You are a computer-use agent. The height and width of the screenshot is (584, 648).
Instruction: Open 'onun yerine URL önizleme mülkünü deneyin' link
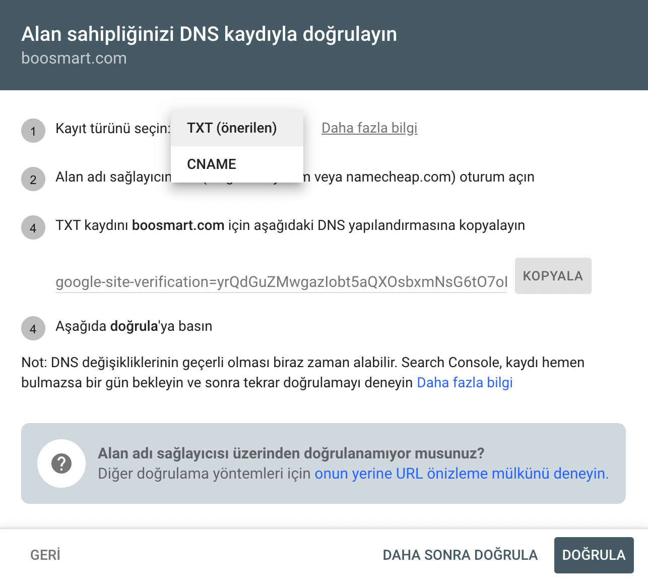(x=461, y=474)
